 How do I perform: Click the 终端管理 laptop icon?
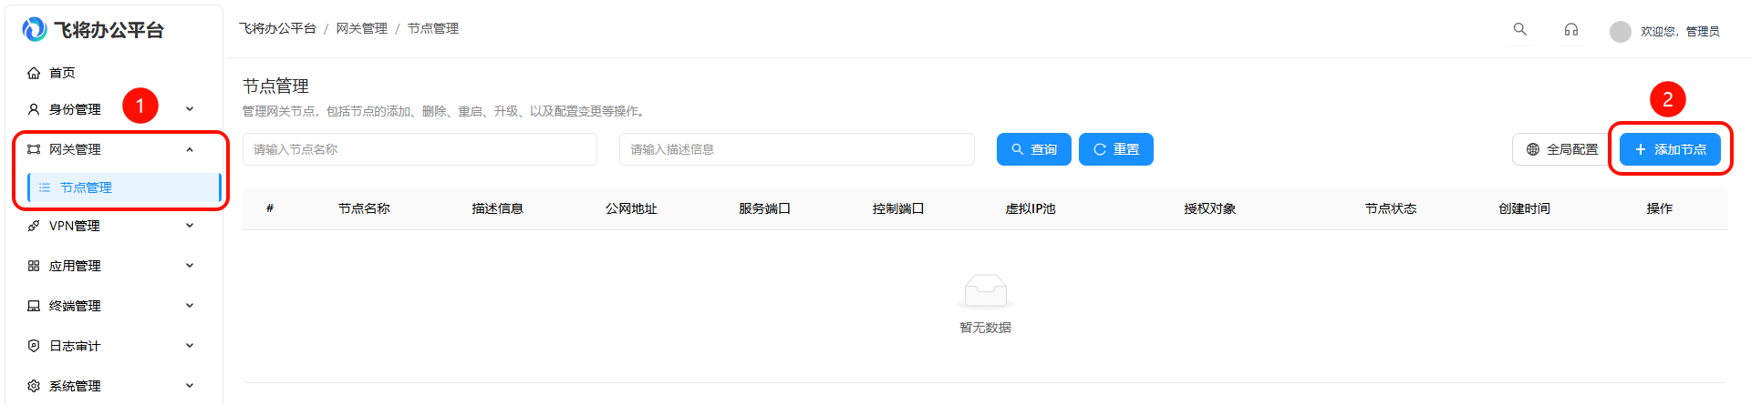click(x=34, y=306)
